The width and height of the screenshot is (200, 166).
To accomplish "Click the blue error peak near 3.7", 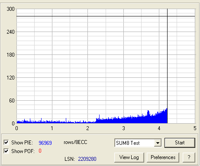I will 148,113.
